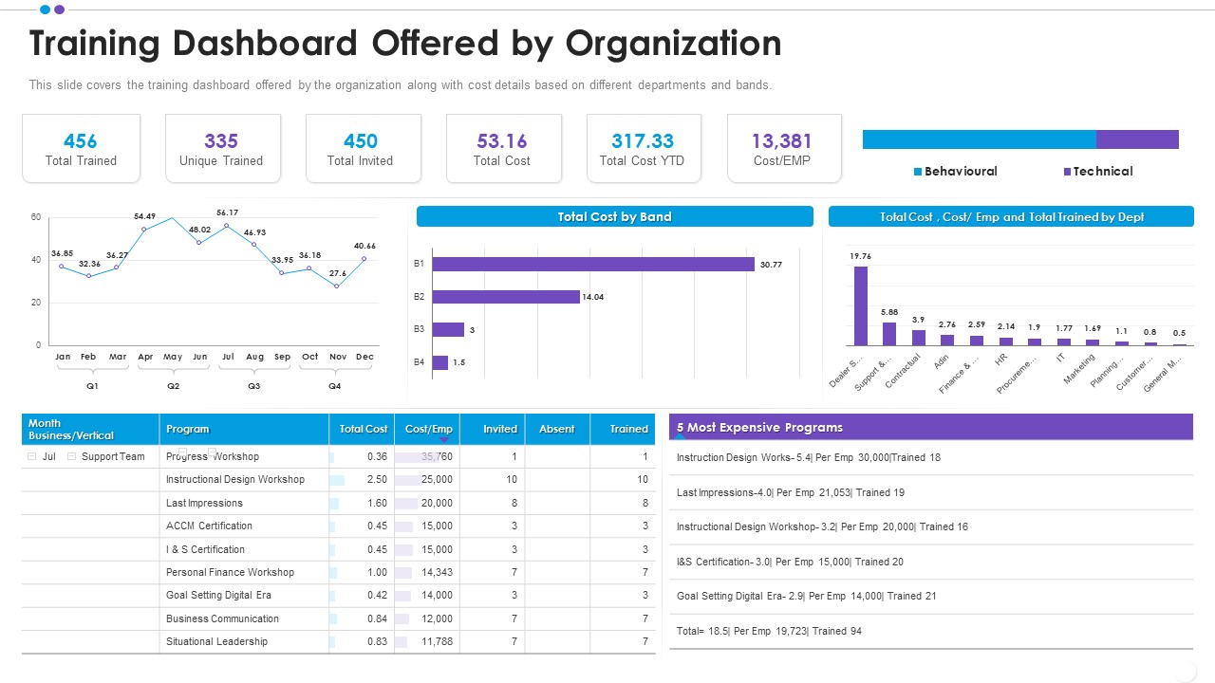Sort by the Trained column header
1215x683 pixels.
(623, 429)
